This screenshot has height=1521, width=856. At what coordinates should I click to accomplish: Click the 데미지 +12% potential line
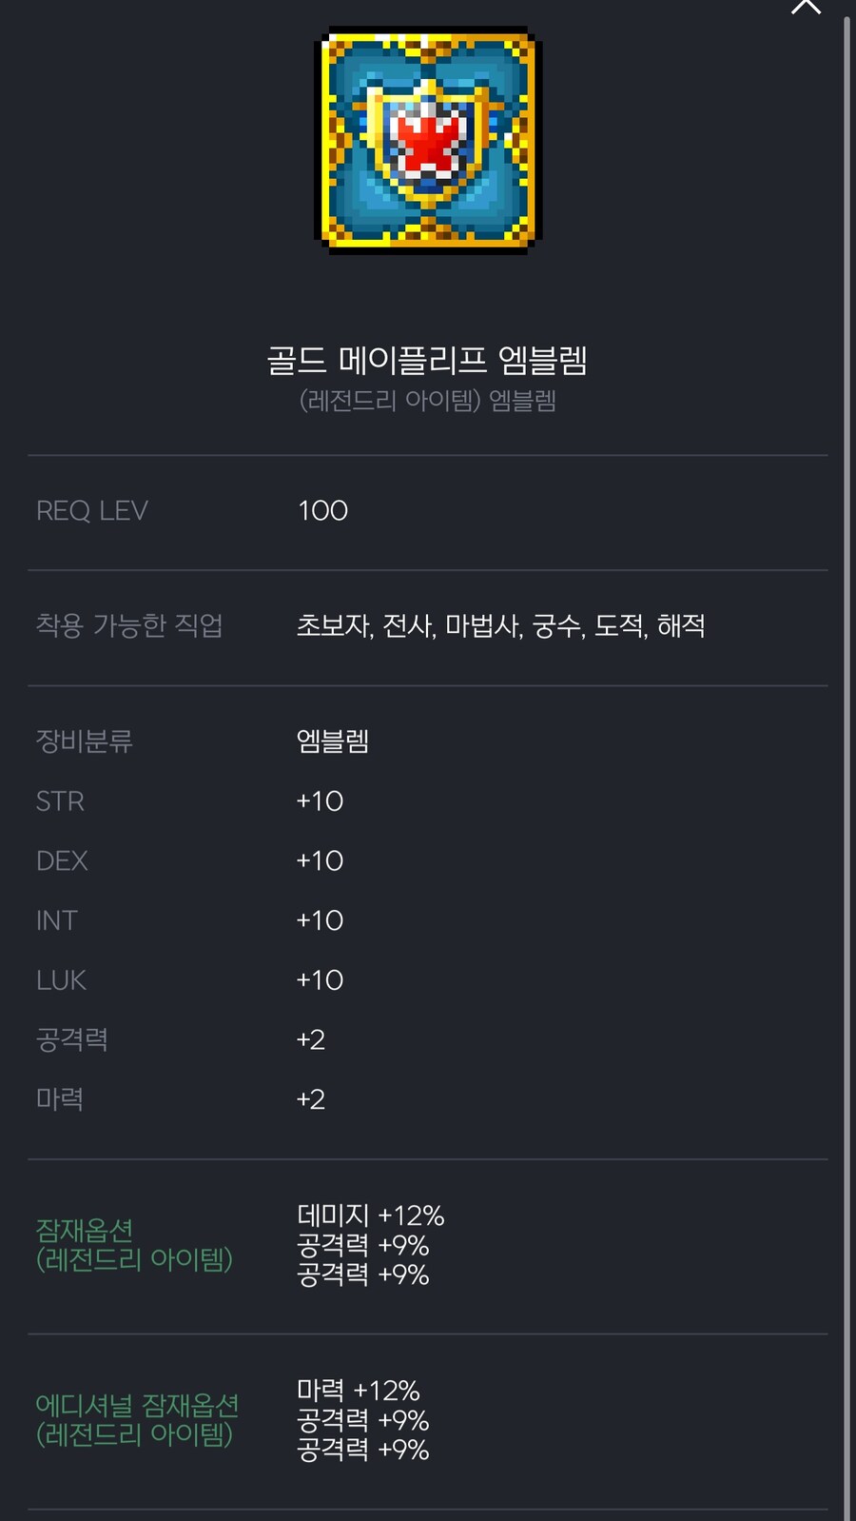coord(370,1215)
